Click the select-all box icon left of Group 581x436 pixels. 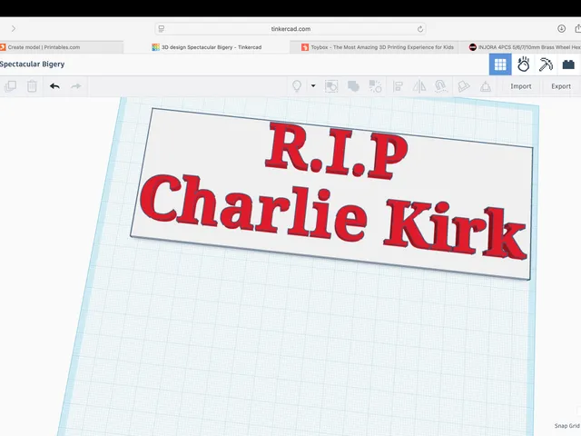pyautogui.click(x=331, y=86)
